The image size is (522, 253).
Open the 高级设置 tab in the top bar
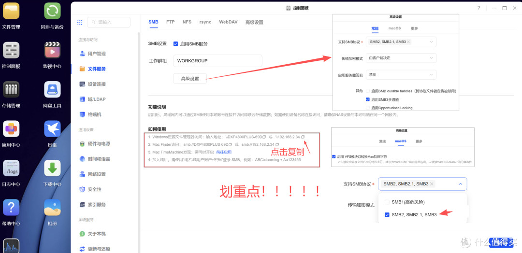click(x=254, y=22)
